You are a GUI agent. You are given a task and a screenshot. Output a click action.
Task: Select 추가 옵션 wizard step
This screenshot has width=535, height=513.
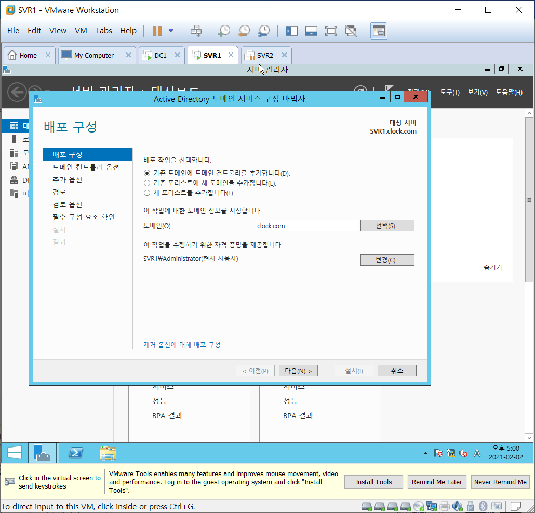tap(67, 180)
